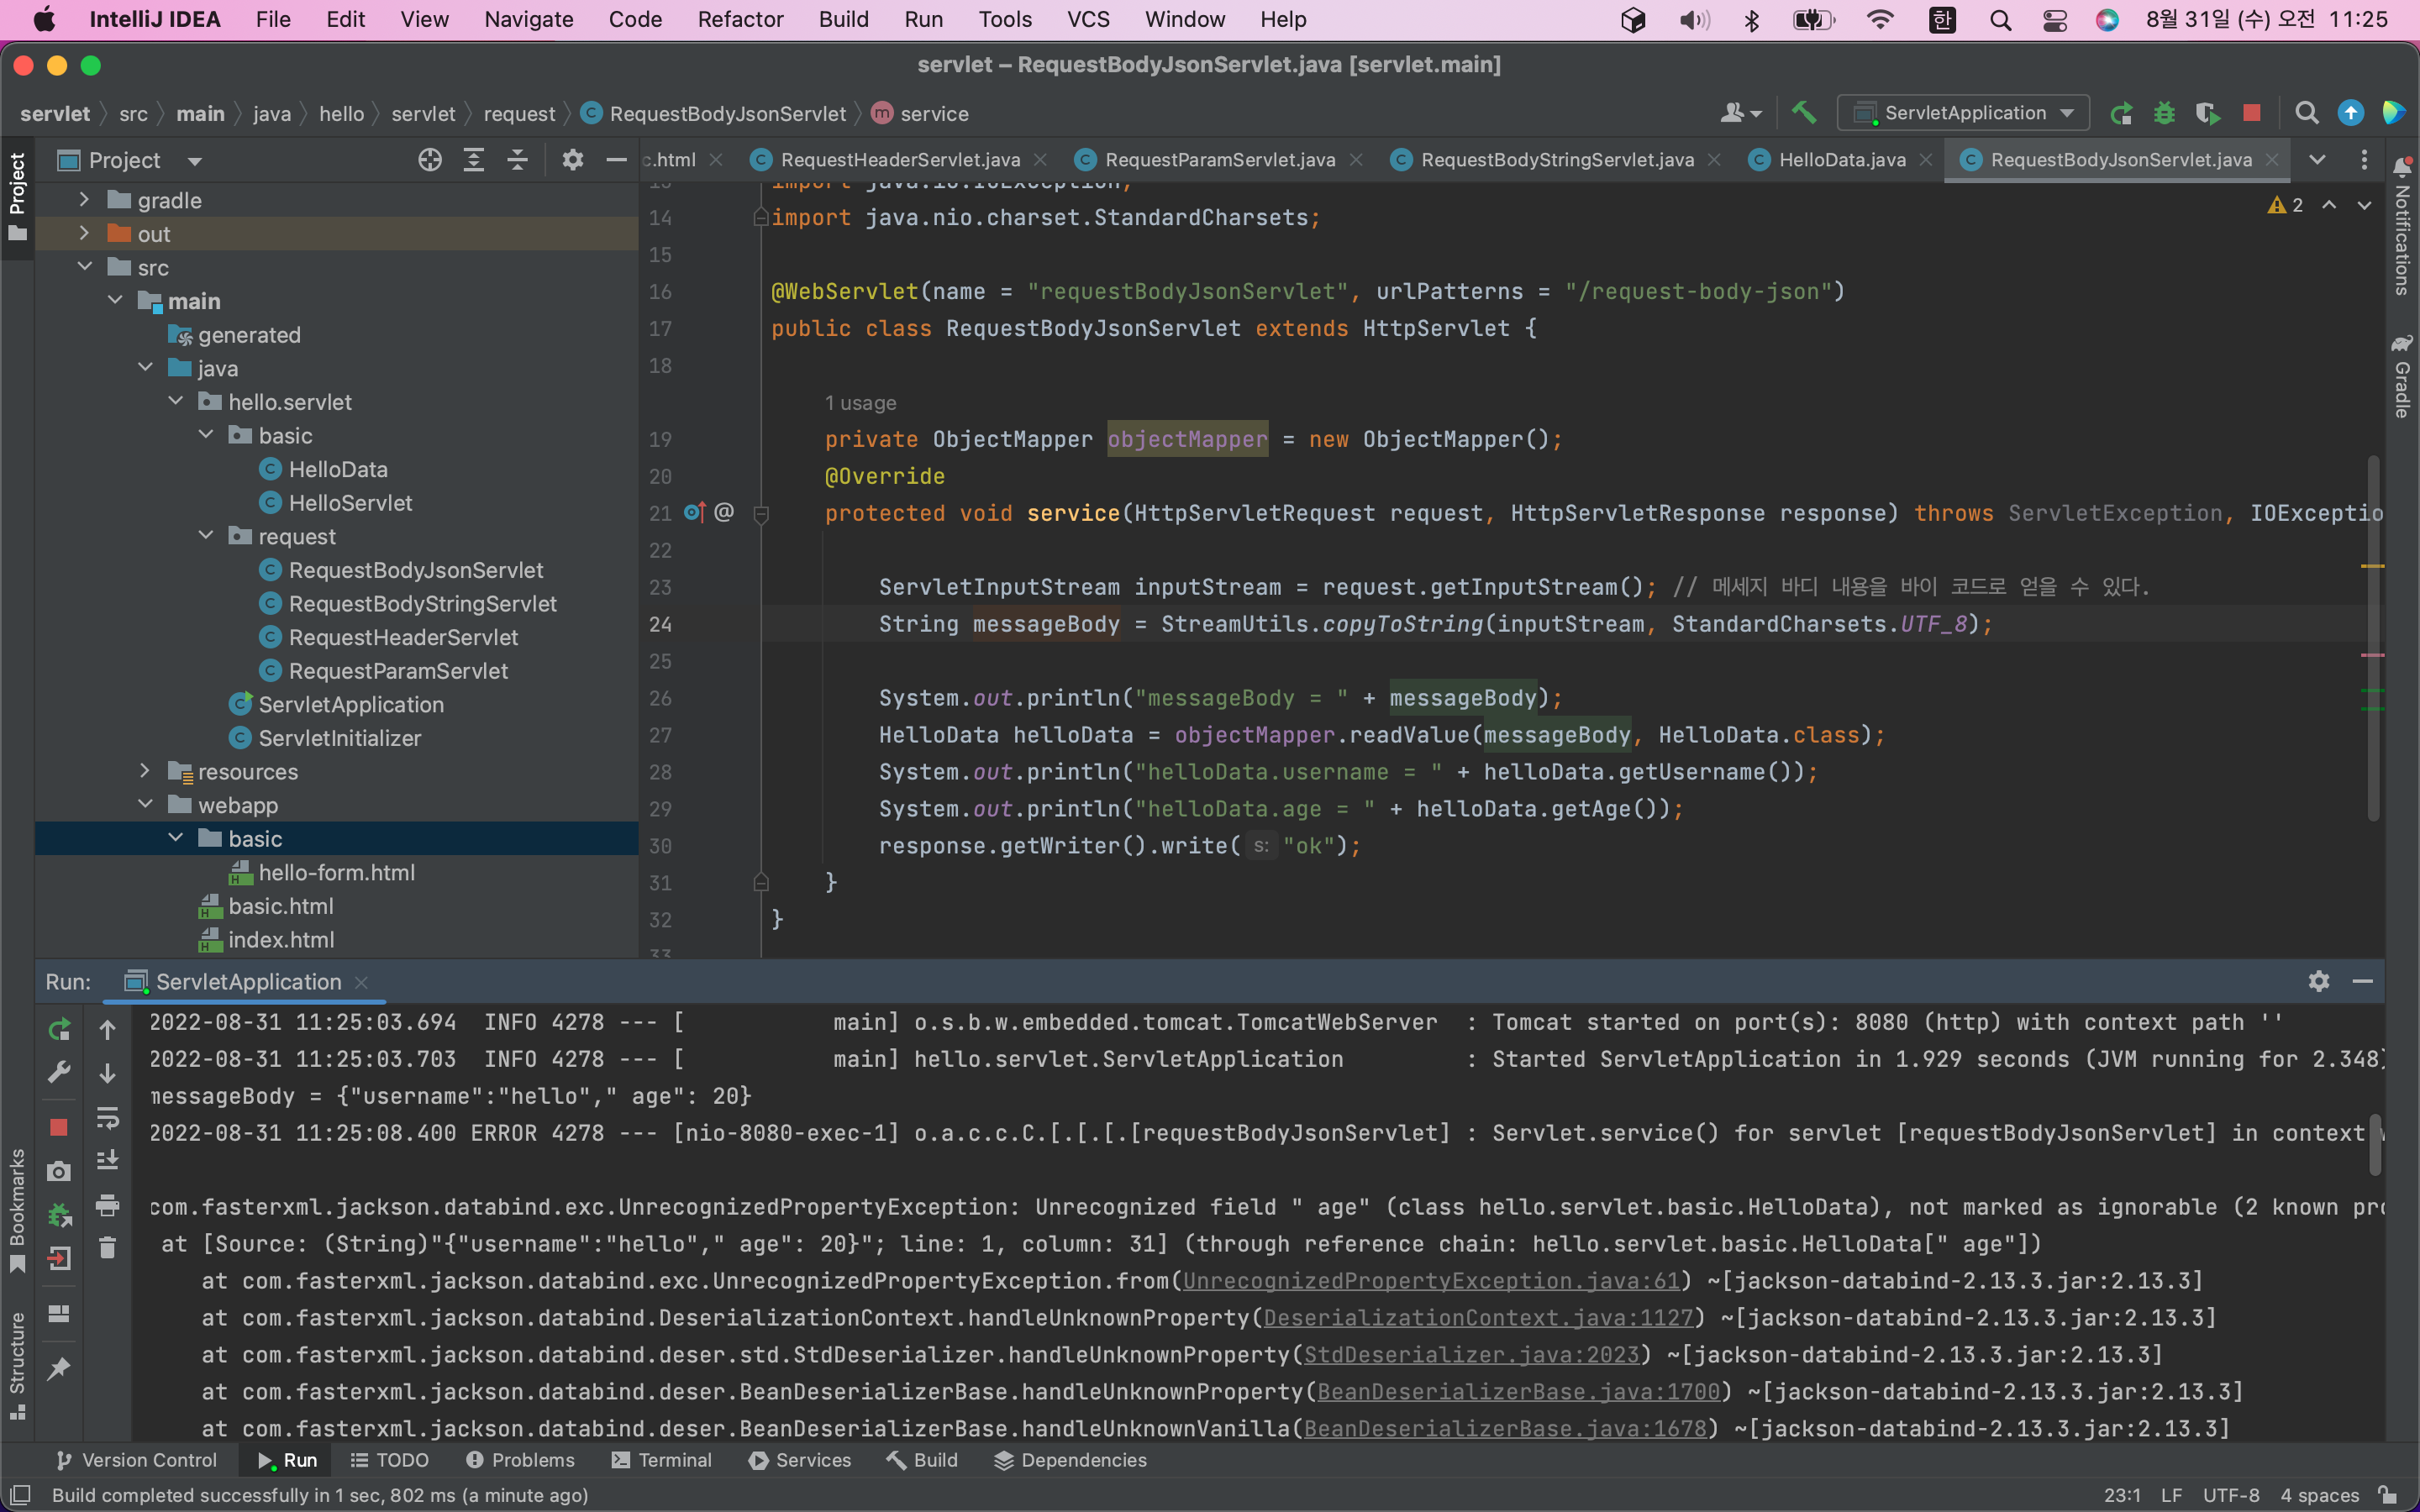The image size is (2420, 1512).
Task: Pin the Run tab with pin icon
Action: [x=59, y=1368]
